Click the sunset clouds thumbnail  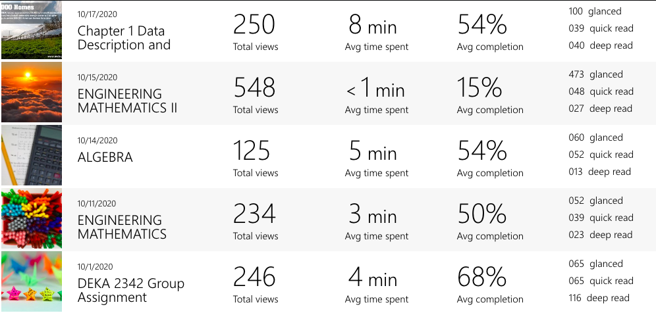(x=31, y=93)
